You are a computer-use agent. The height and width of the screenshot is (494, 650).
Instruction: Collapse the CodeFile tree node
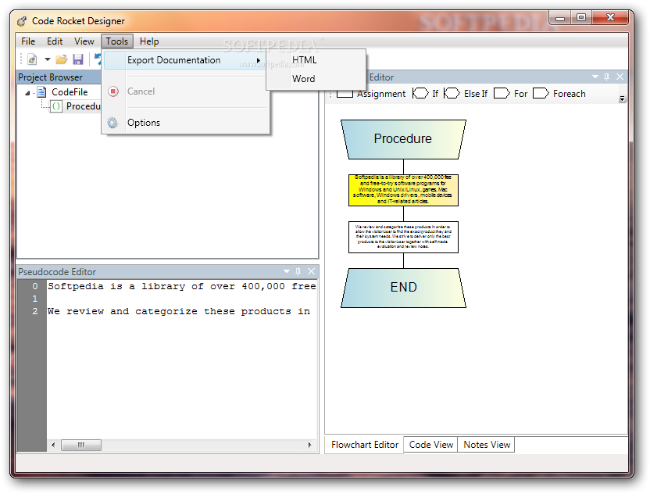point(27,93)
